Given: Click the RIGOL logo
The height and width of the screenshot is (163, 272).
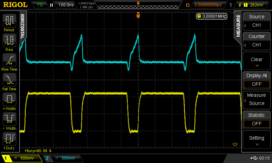Looking at the screenshot, I should [x=15, y=5].
